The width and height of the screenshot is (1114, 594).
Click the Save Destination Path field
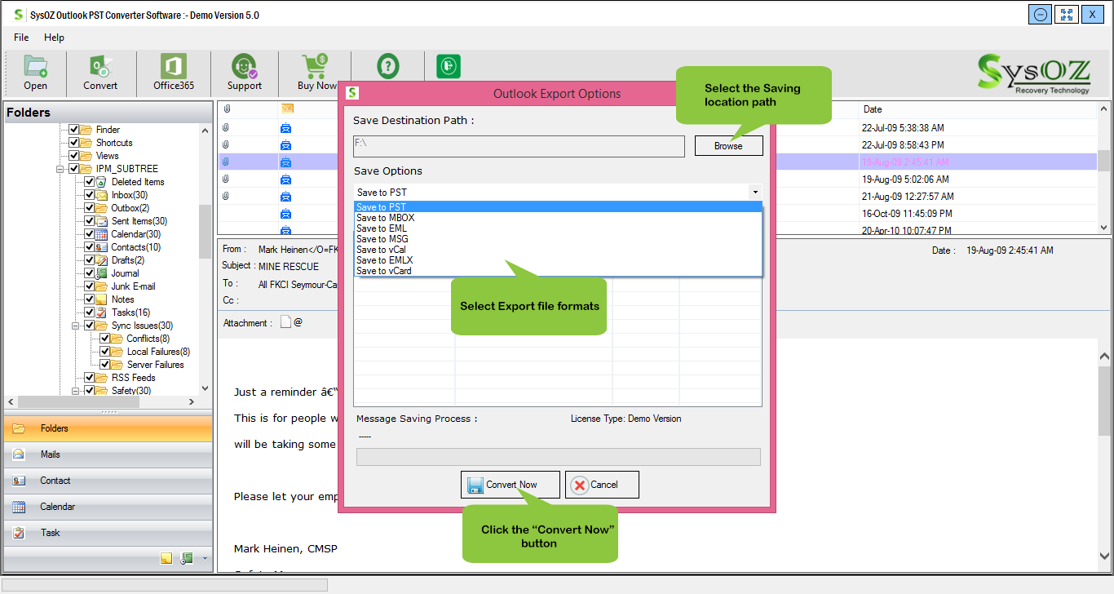pos(519,146)
